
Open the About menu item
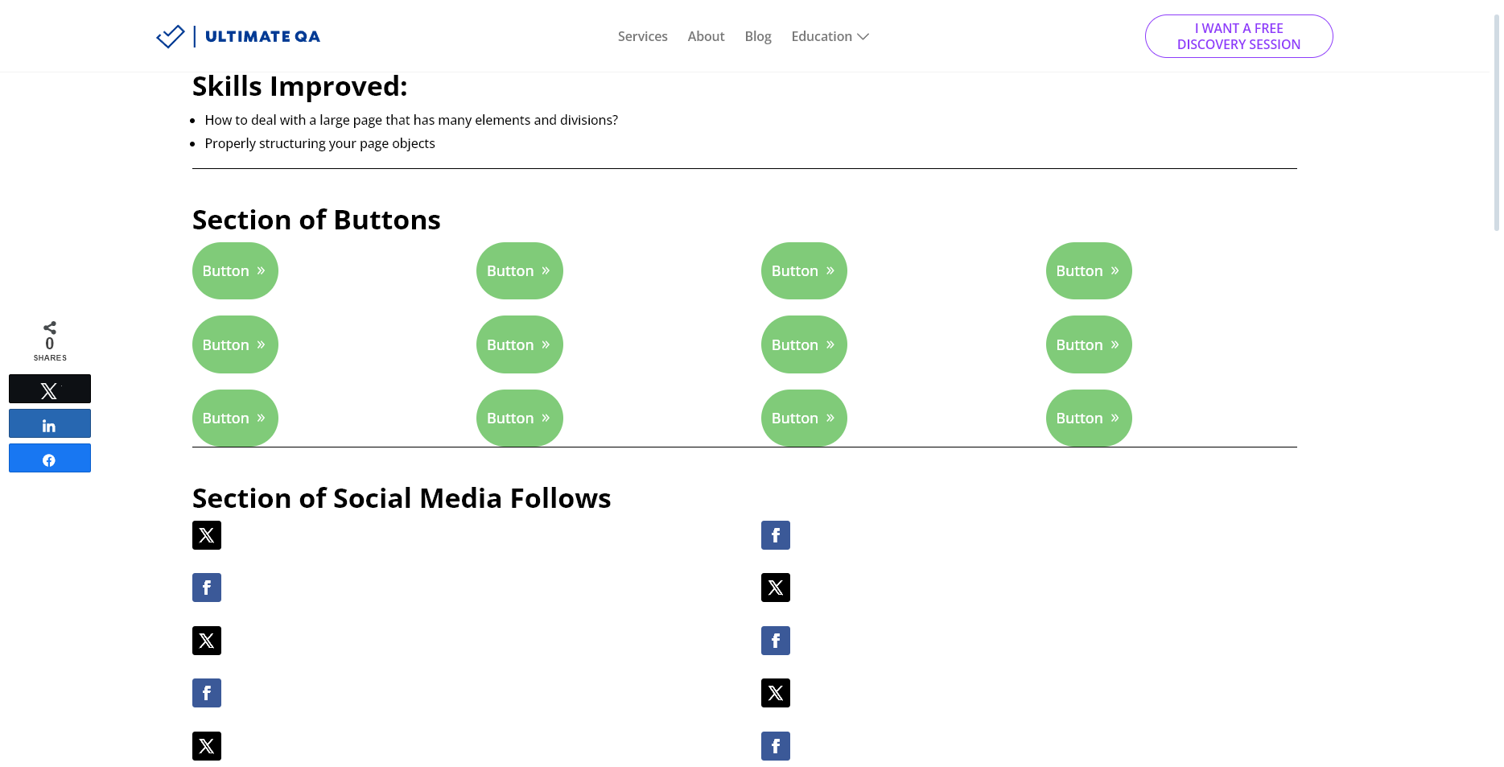pyautogui.click(x=706, y=36)
